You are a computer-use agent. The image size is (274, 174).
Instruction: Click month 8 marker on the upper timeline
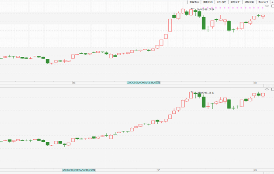(255, 83)
